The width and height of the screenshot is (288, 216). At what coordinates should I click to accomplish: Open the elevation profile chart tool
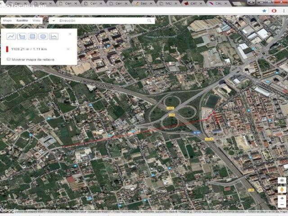click(54, 36)
